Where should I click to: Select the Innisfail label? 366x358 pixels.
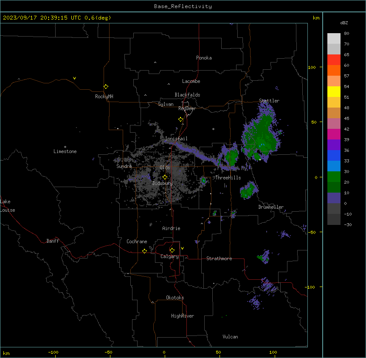tap(176, 139)
